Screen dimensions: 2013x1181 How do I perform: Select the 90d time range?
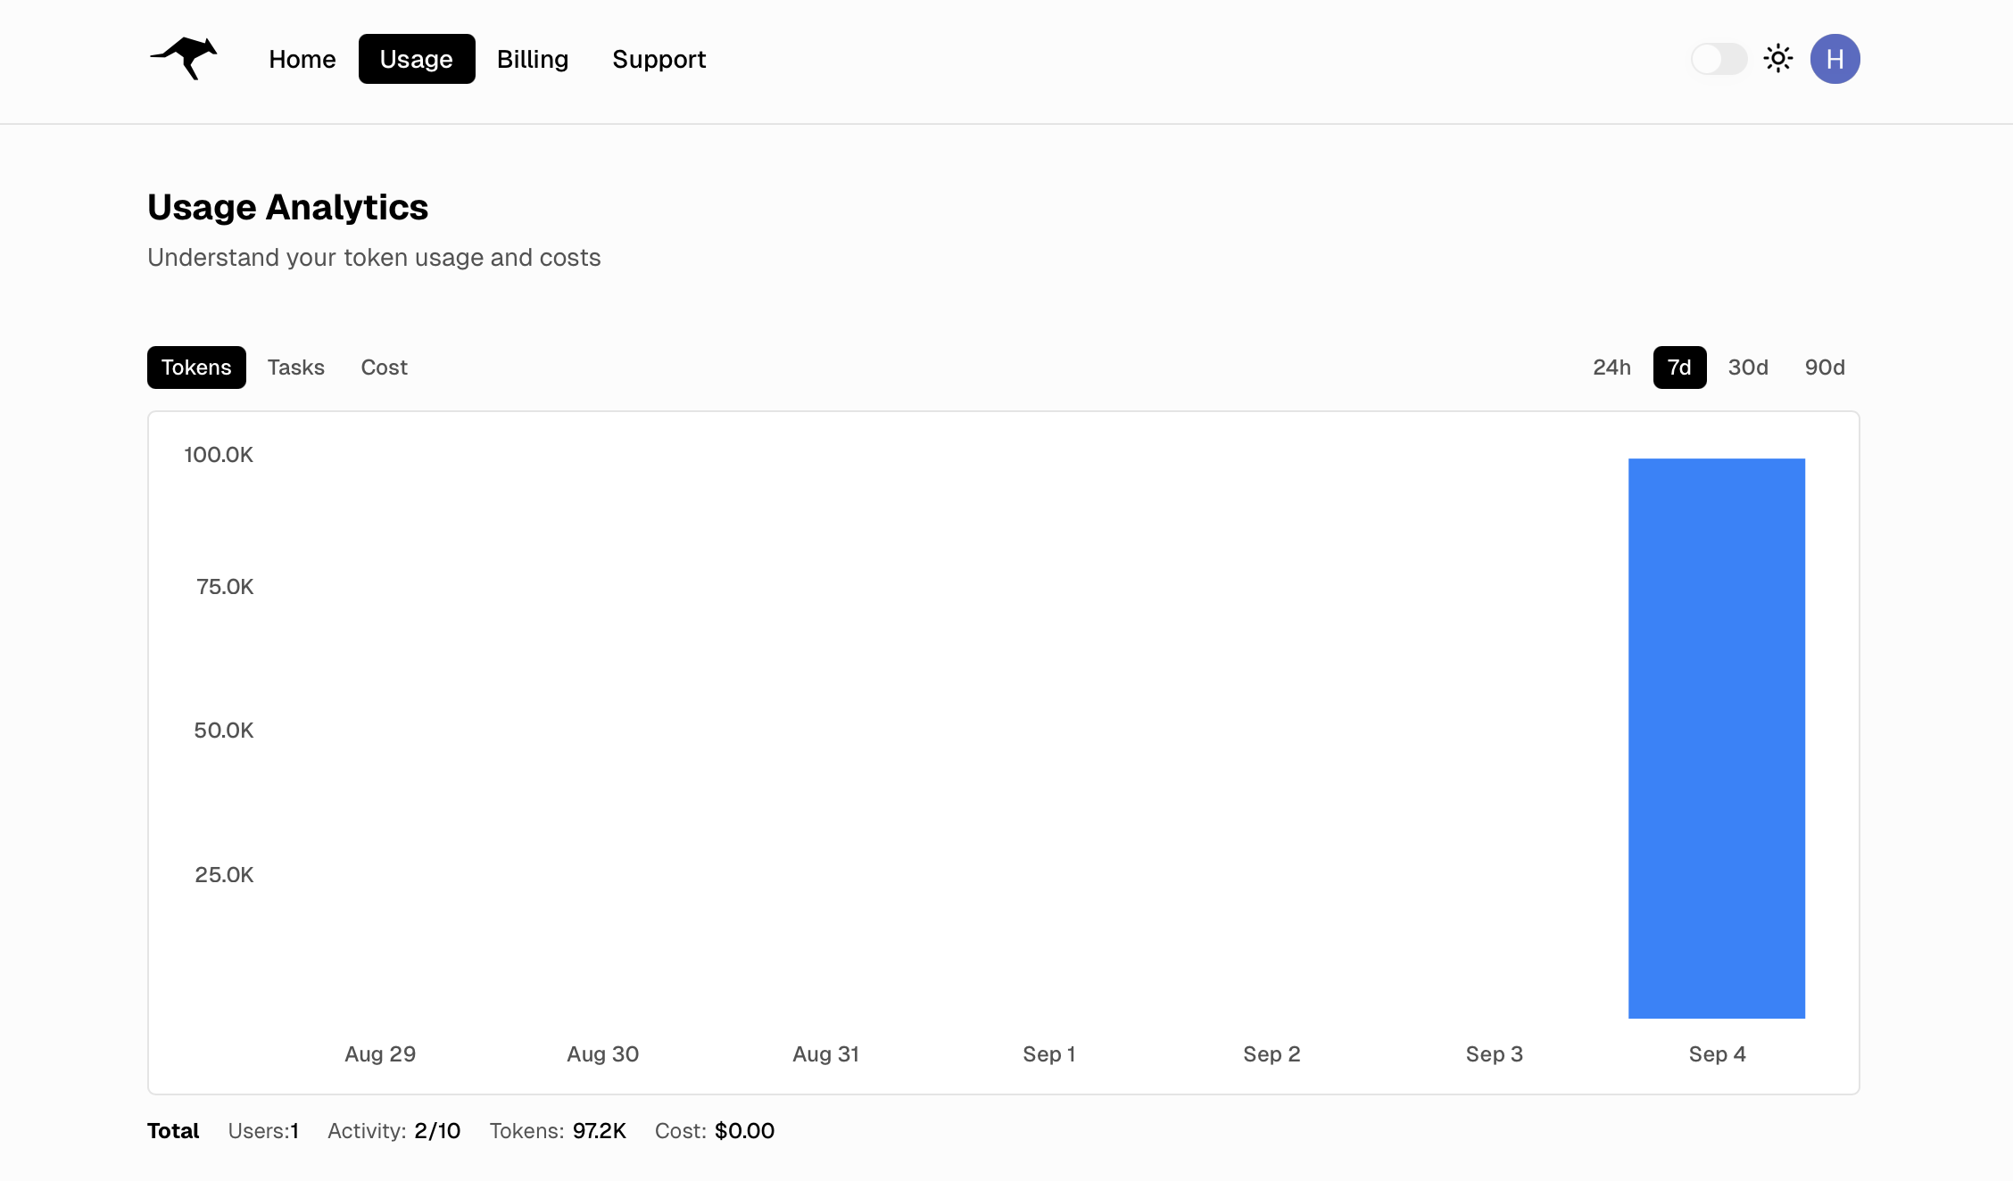(x=1823, y=367)
